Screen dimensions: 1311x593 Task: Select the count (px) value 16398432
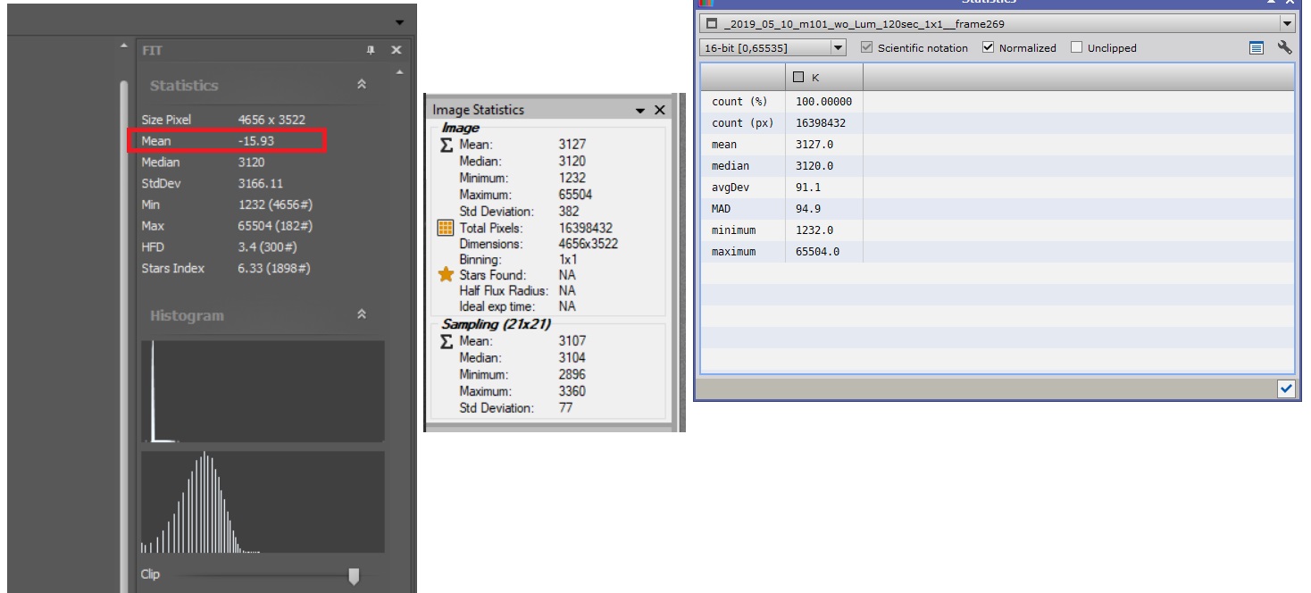coord(820,123)
